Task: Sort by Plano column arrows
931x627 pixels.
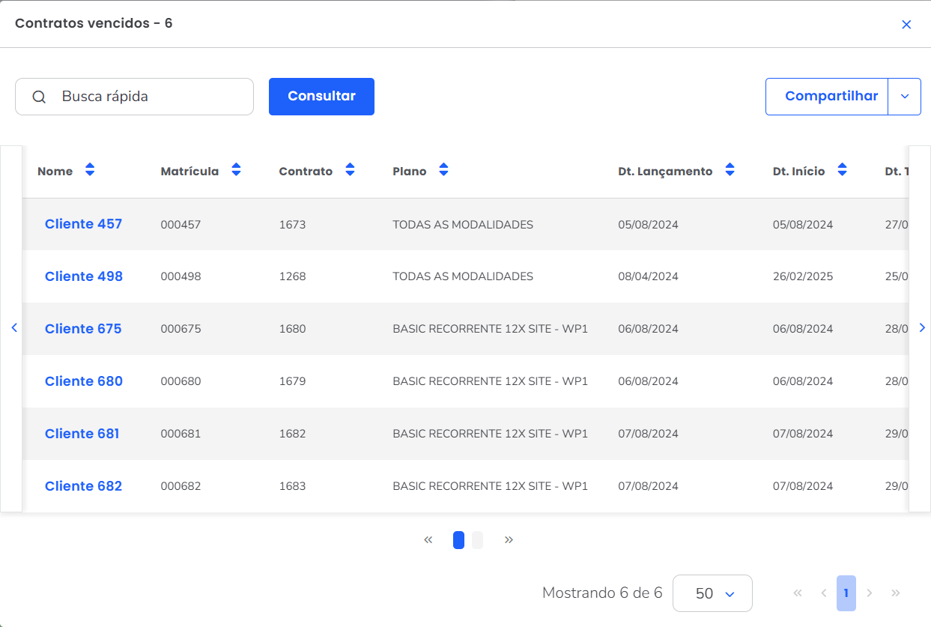Action: (443, 170)
